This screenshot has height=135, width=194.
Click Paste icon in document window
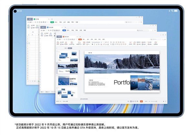[x=42, y=34]
